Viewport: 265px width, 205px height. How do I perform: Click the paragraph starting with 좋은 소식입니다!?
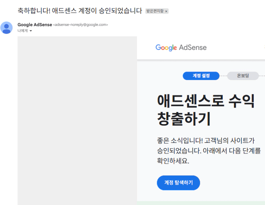point(209,151)
